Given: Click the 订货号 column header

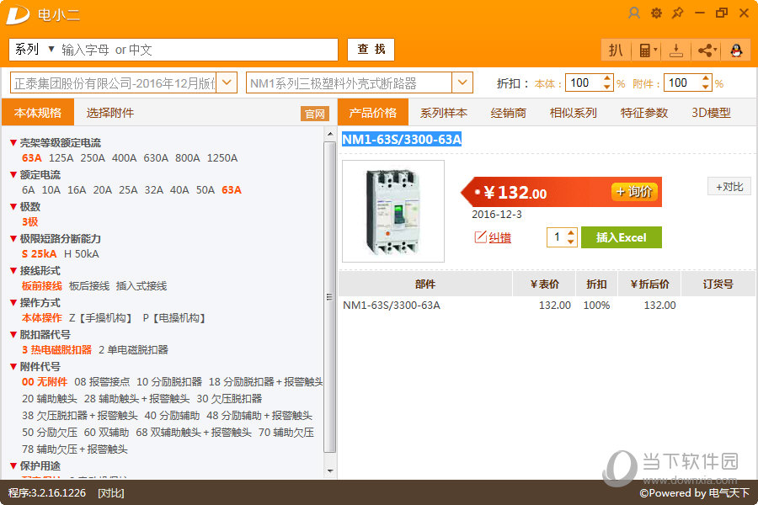Looking at the screenshot, I should [718, 284].
